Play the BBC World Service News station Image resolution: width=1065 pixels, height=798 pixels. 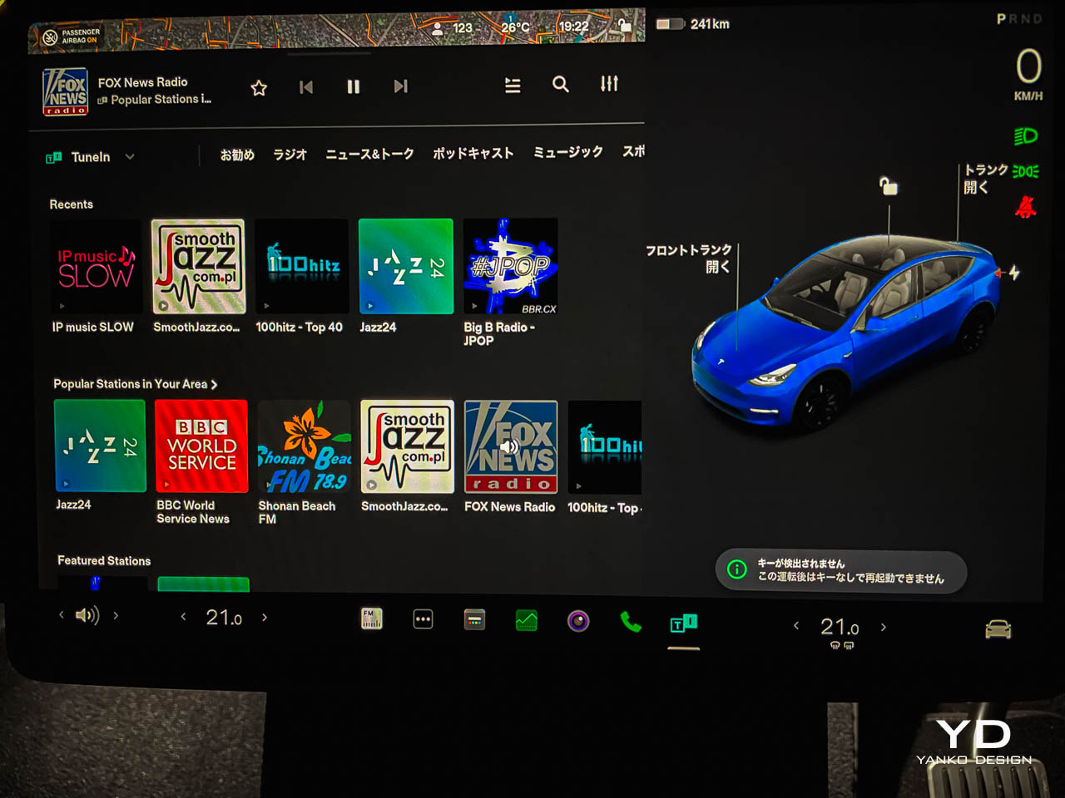click(201, 446)
